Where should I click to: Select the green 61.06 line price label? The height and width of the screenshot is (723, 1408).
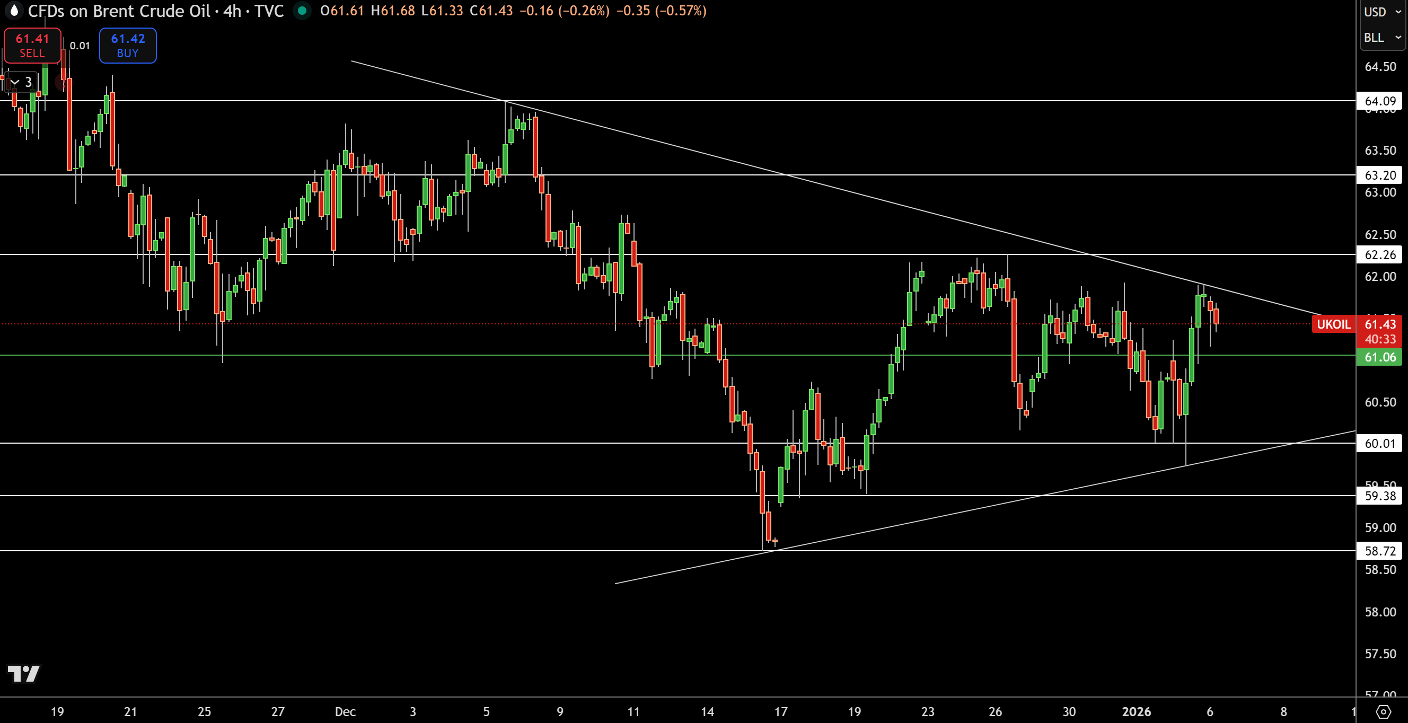pos(1380,357)
